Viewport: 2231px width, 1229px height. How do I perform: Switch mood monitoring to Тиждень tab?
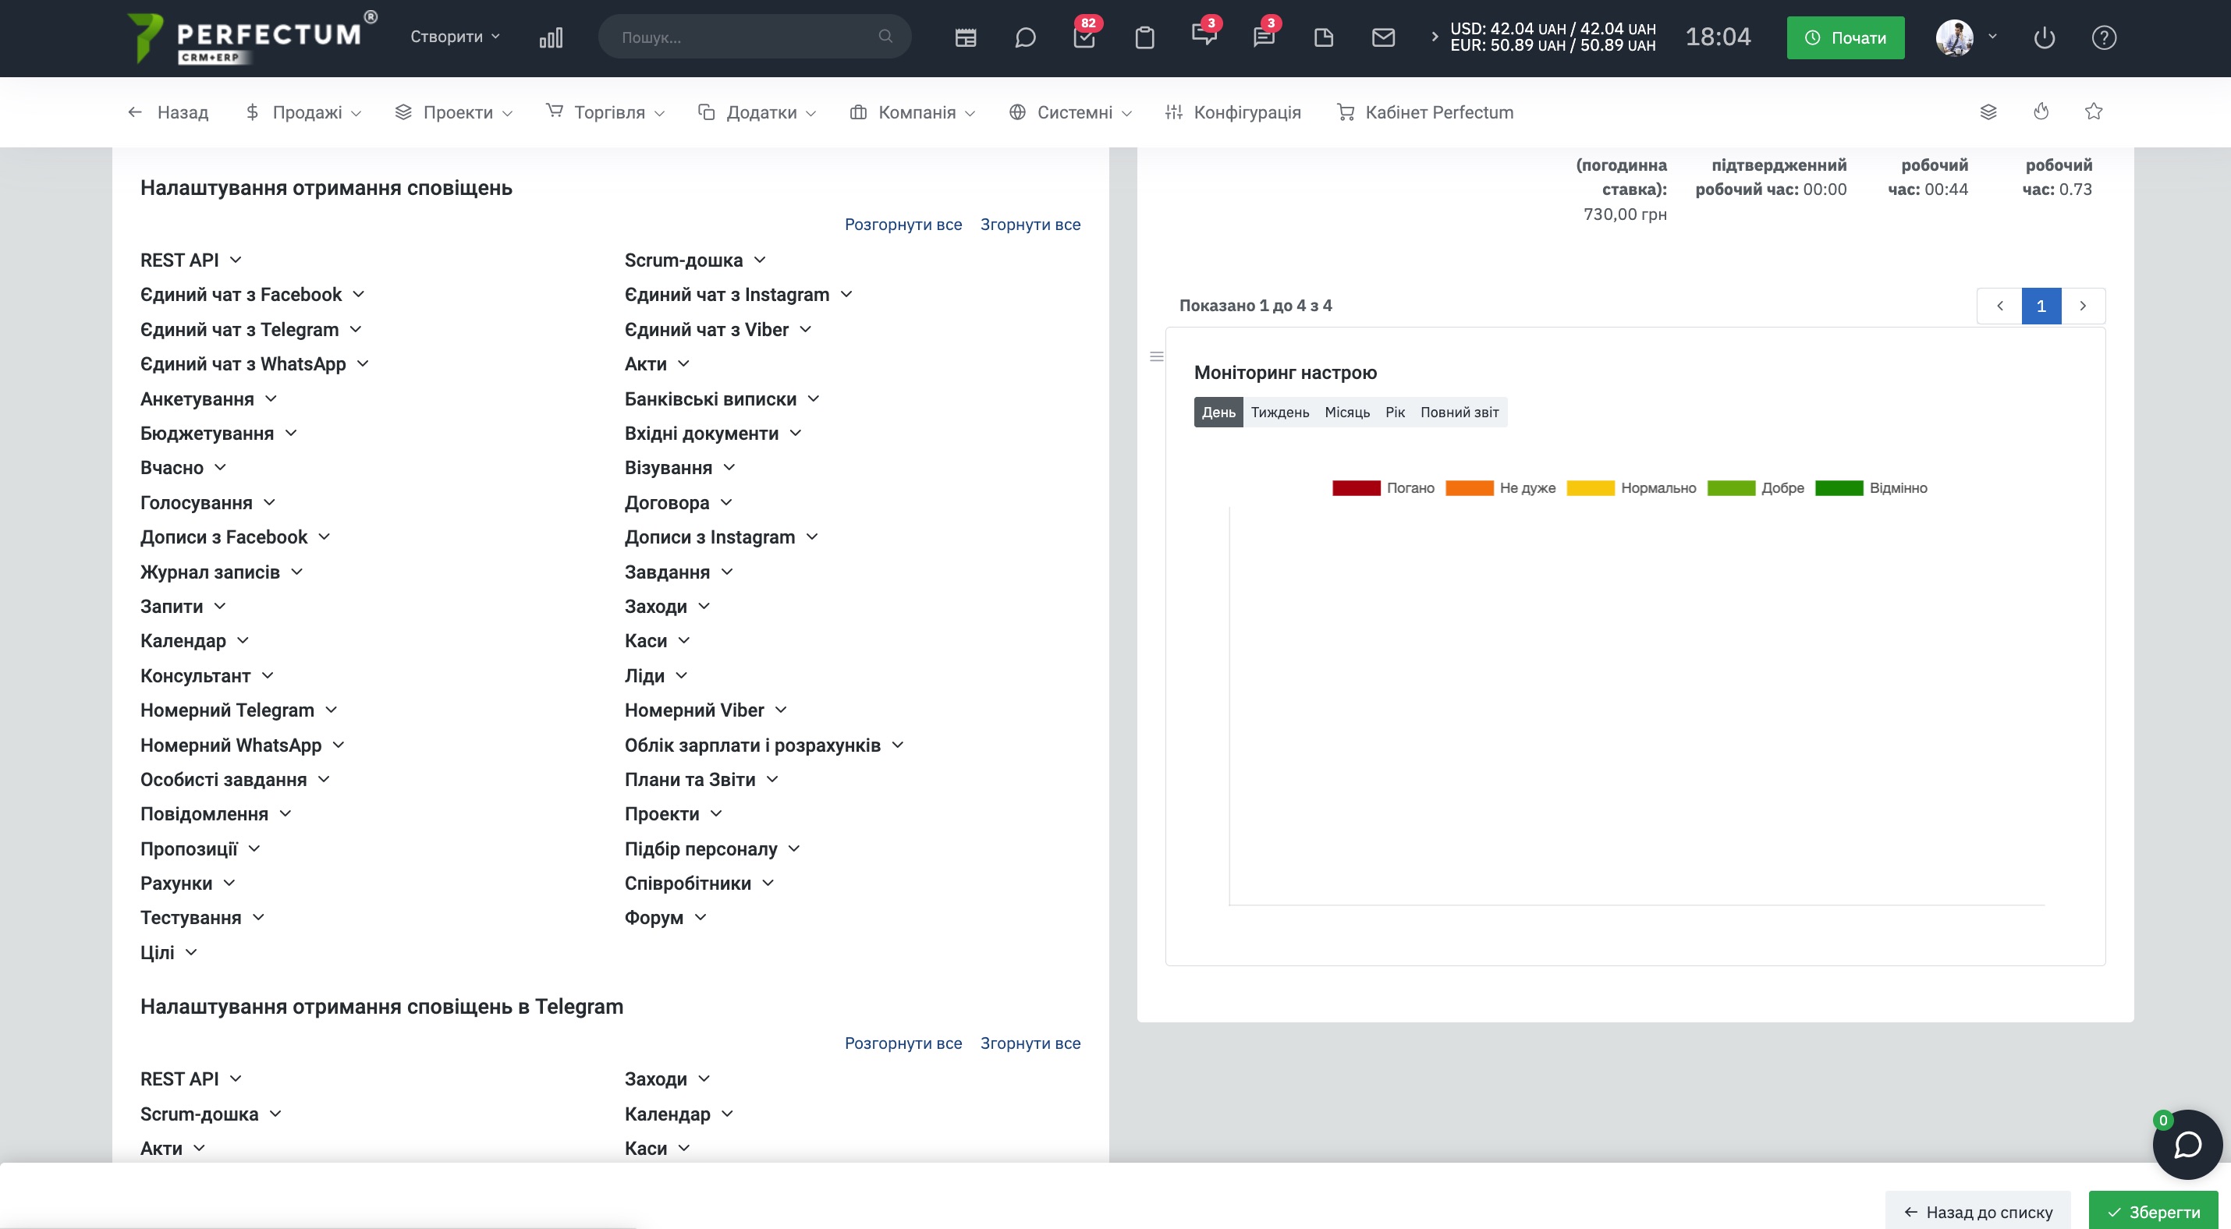click(x=1279, y=412)
